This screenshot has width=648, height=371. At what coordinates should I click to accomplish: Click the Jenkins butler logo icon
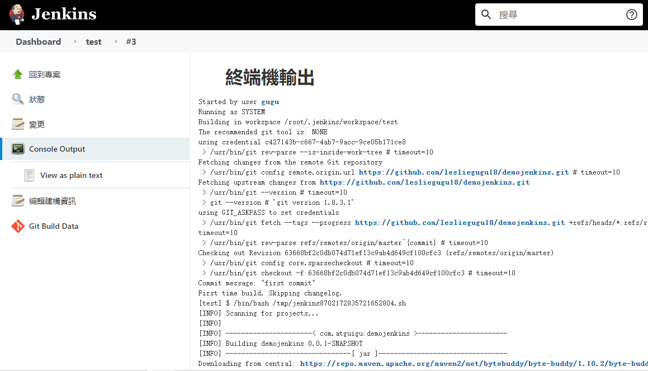[x=17, y=15]
